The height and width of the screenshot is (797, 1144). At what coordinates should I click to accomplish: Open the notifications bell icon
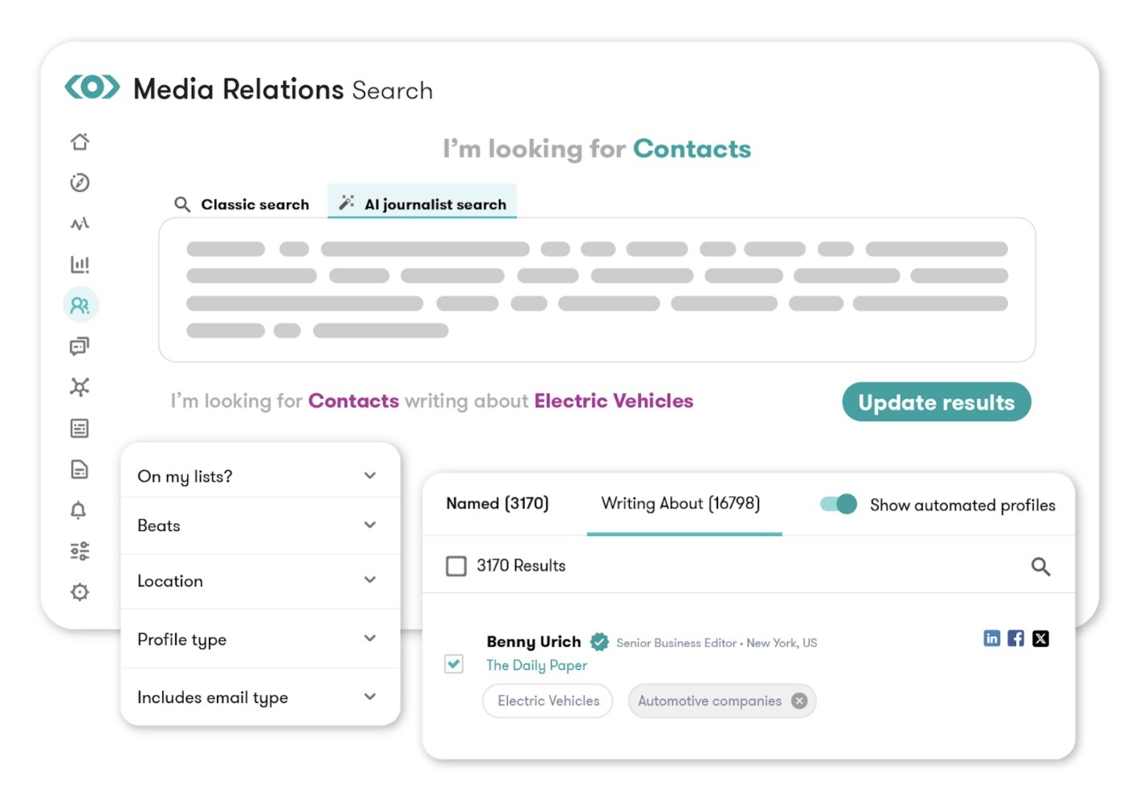pyautogui.click(x=80, y=510)
